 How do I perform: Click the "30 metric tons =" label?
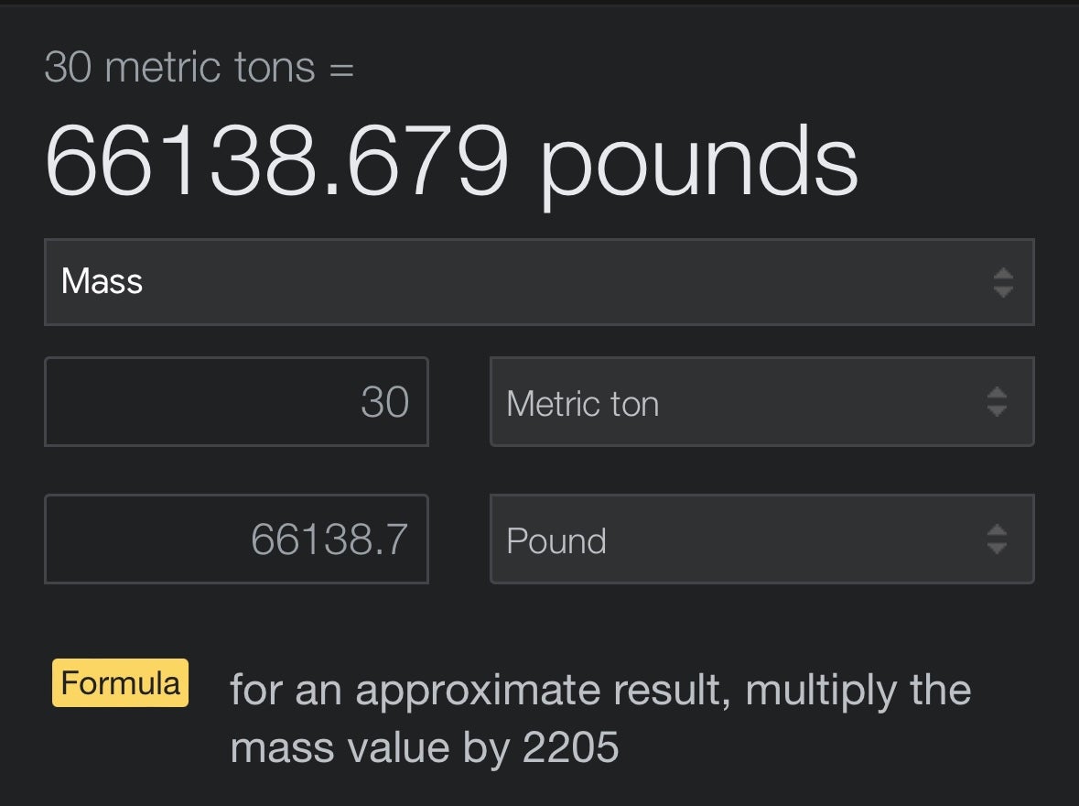pos(199,68)
